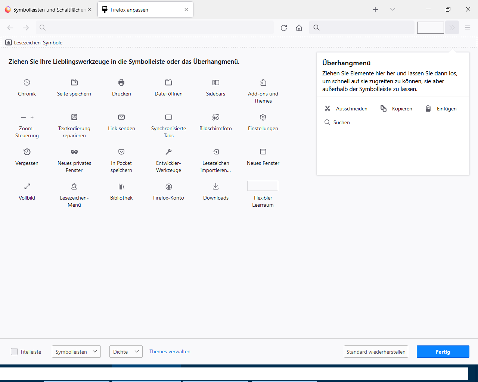Image resolution: width=478 pixels, height=382 pixels.
Task: Open the Symbolleisten dropdown
Action: [x=76, y=351]
